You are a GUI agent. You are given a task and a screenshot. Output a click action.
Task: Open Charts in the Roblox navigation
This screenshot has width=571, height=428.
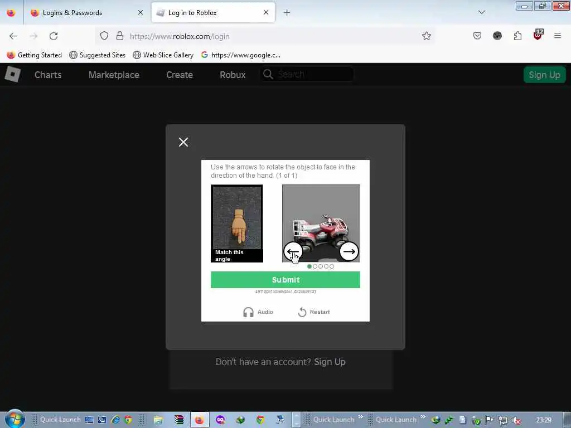pos(48,75)
